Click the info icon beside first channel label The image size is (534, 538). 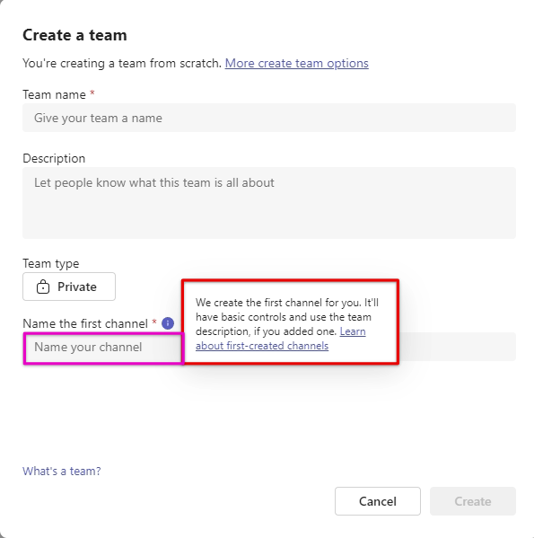[168, 323]
